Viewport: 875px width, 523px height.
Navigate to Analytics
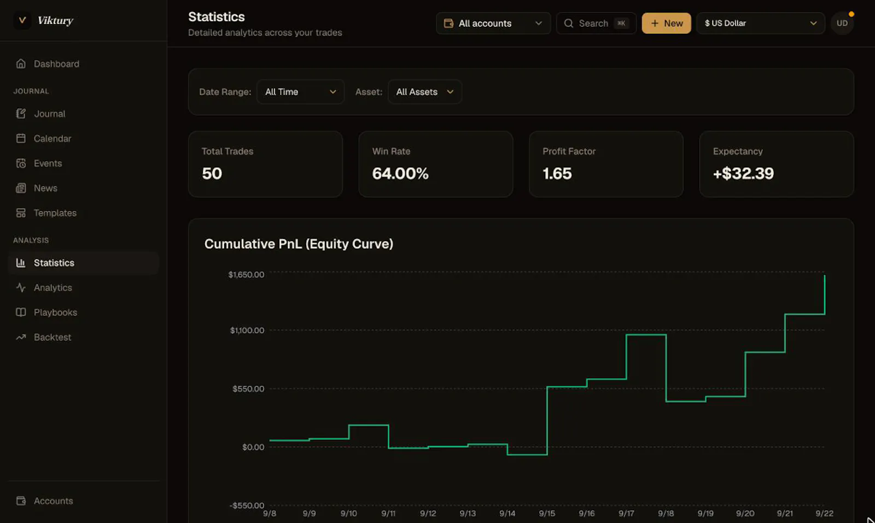[x=84, y=287]
